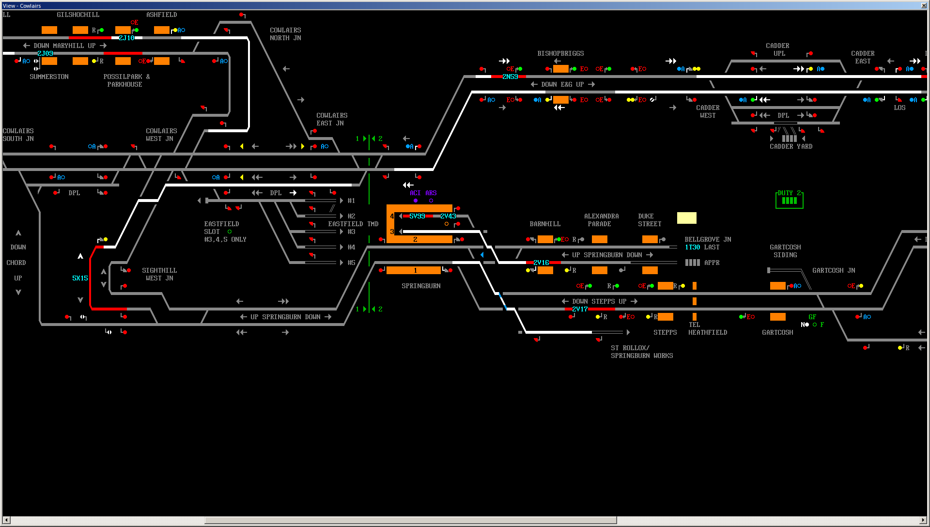Click the UP chord down-arrow marker
Screen dimensions: 930x527
tap(18, 292)
